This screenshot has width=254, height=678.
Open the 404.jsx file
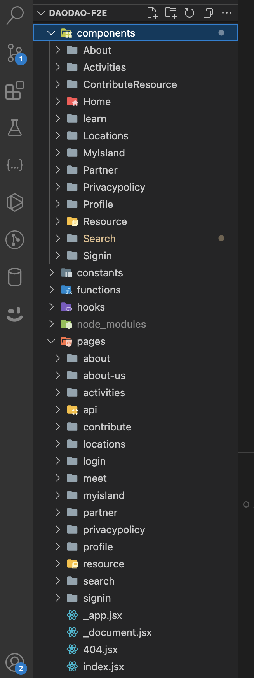pyautogui.click(x=100, y=650)
